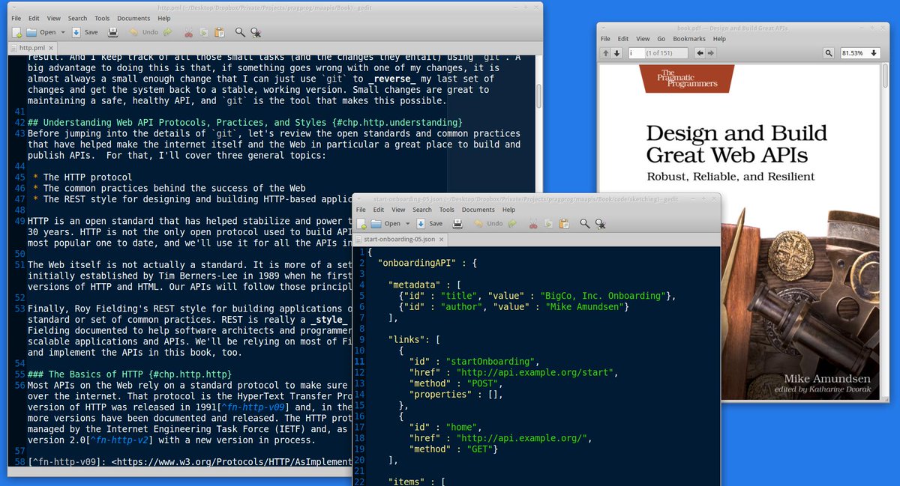900x486 pixels.
Task: Click page number field in book.pdf viewer
Action: pyautogui.click(x=658, y=53)
